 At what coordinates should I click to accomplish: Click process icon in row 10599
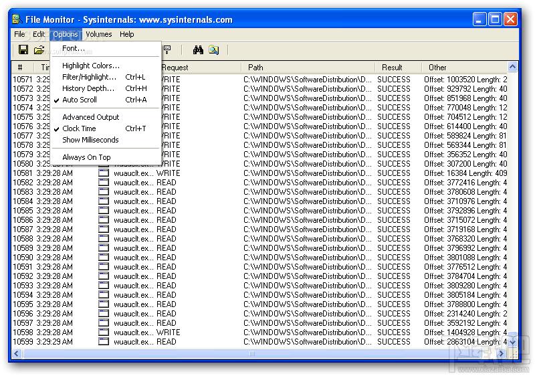[104, 341]
